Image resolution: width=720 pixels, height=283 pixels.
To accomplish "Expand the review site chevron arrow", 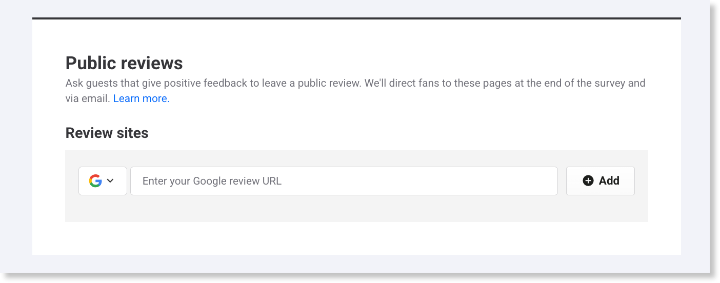I will click(x=110, y=181).
